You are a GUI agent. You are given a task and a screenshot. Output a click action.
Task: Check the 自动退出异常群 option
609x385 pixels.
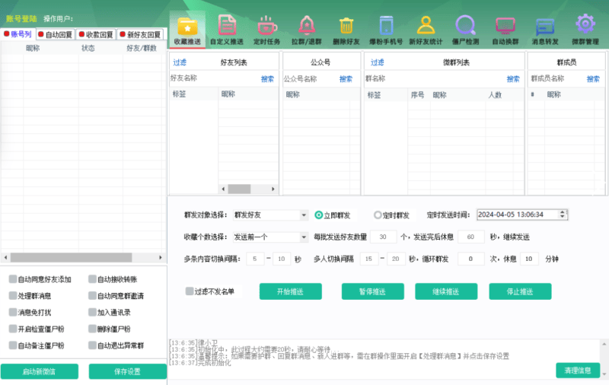[x=92, y=345]
